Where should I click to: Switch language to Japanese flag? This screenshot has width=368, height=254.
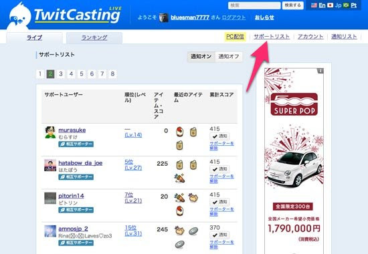click(331, 5)
